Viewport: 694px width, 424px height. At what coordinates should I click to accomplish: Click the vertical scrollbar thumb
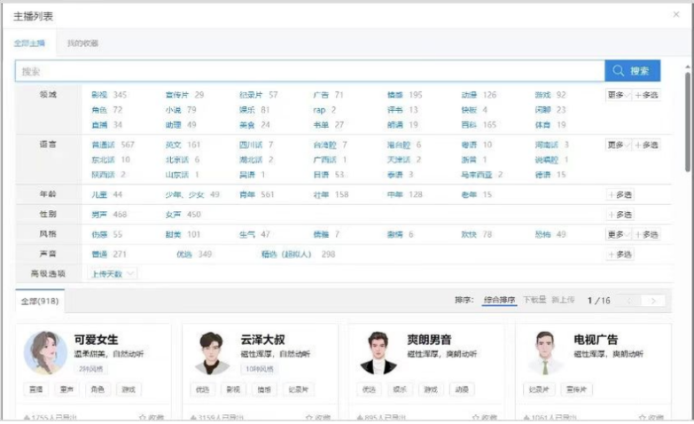(x=688, y=121)
